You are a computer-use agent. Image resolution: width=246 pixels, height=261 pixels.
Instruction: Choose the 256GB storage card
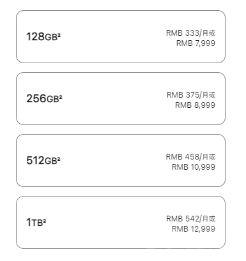point(121,98)
